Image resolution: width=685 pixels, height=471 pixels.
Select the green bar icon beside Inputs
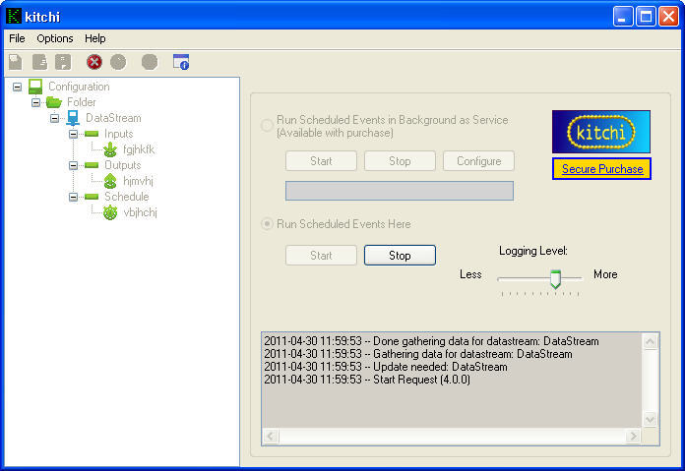pyautogui.click(x=92, y=134)
